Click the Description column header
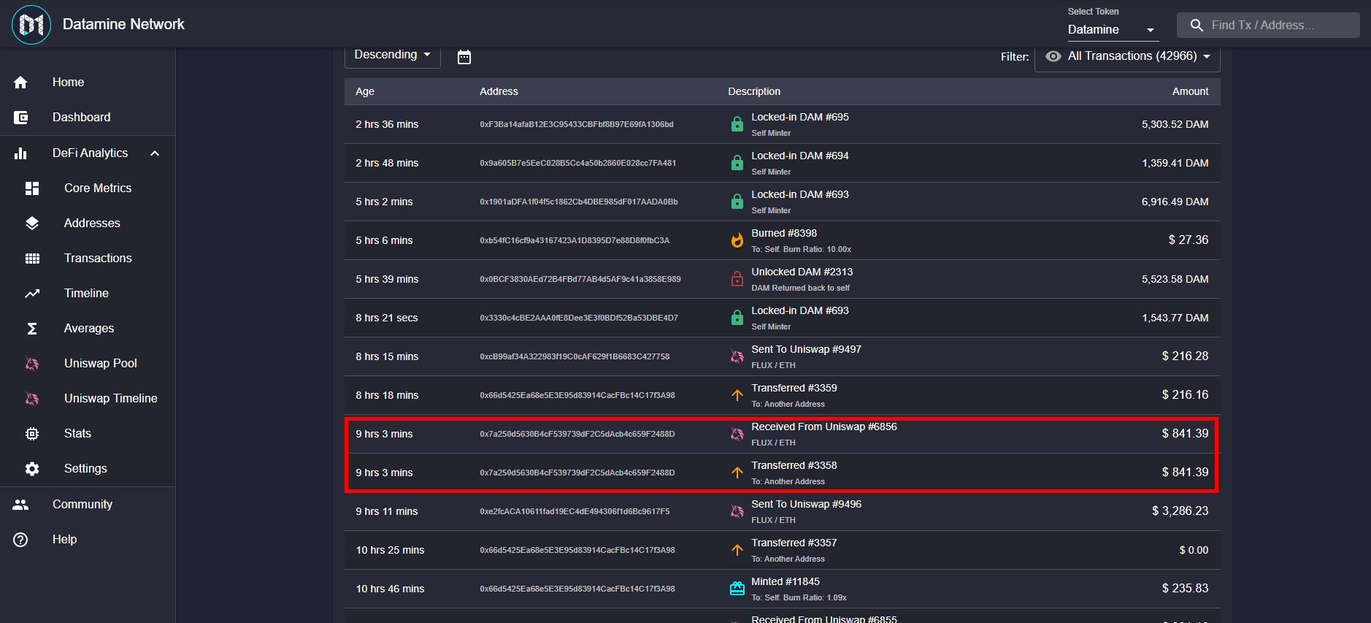 (x=754, y=92)
